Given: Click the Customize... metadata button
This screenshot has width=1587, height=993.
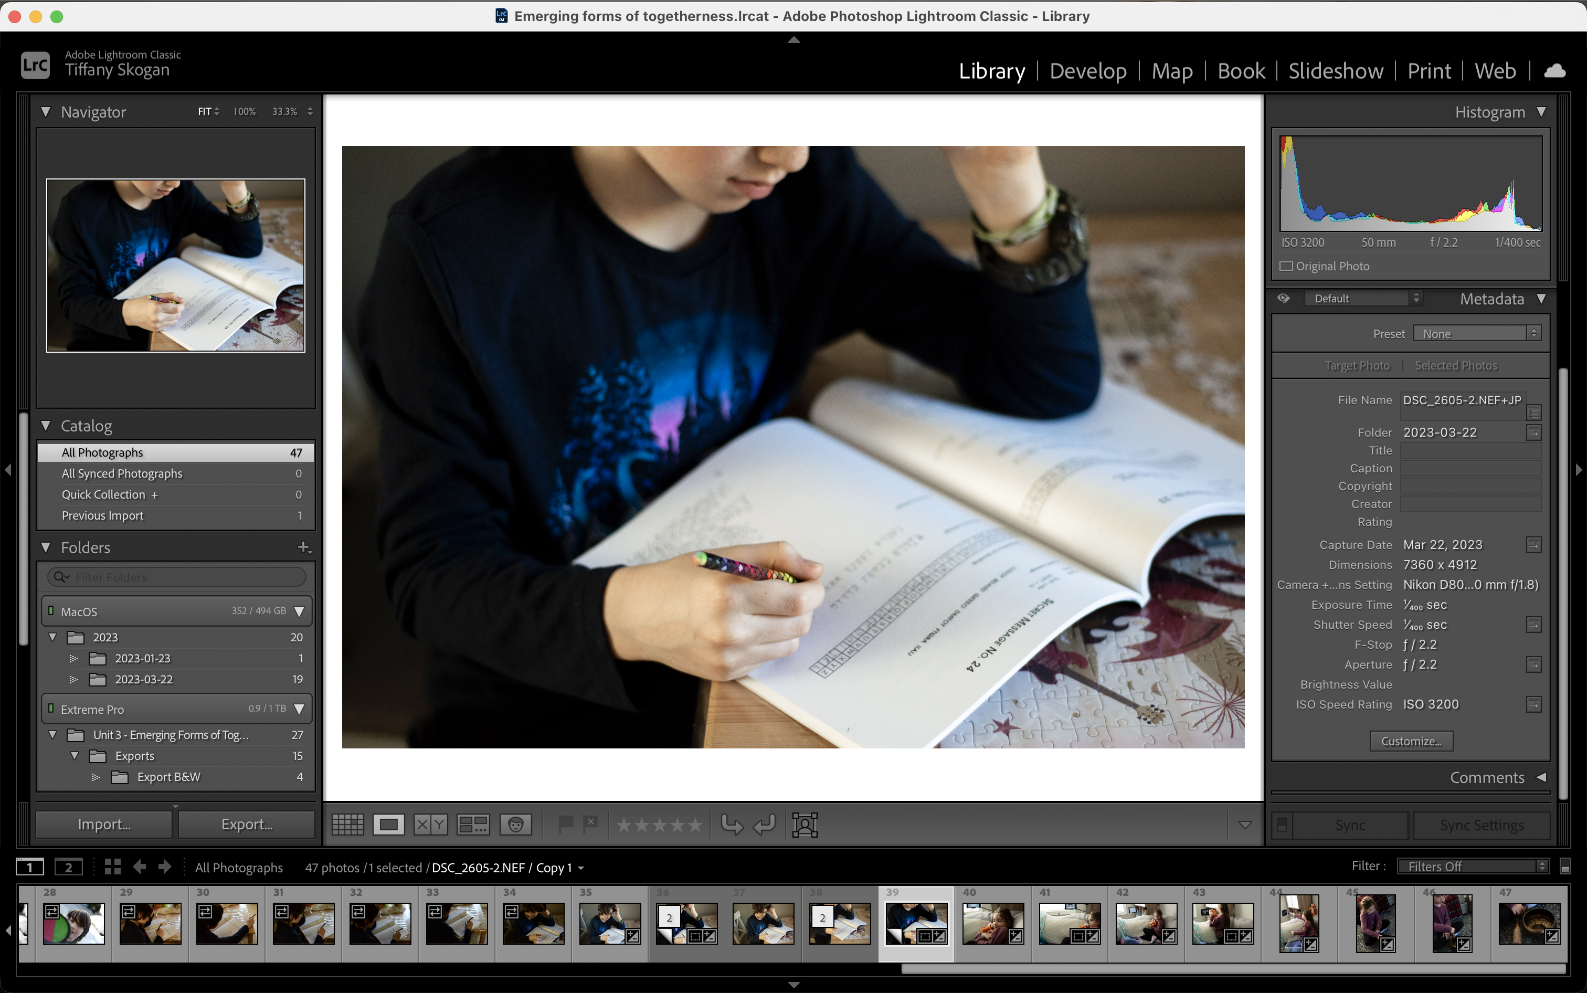Looking at the screenshot, I should (1411, 742).
